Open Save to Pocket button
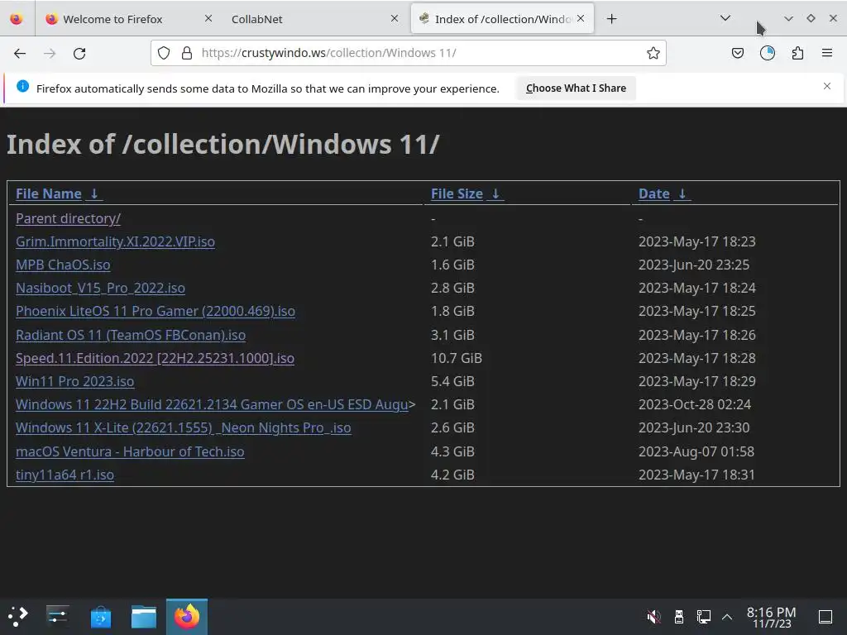 click(x=737, y=53)
